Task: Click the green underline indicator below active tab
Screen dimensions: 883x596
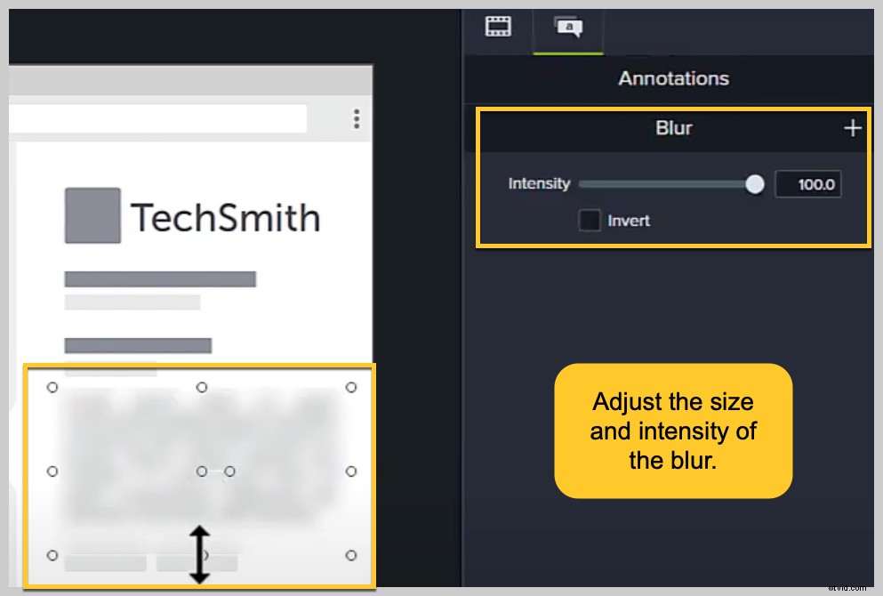Action: point(567,51)
